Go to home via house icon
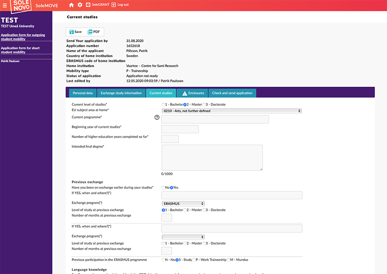 click(x=71, y=5)
